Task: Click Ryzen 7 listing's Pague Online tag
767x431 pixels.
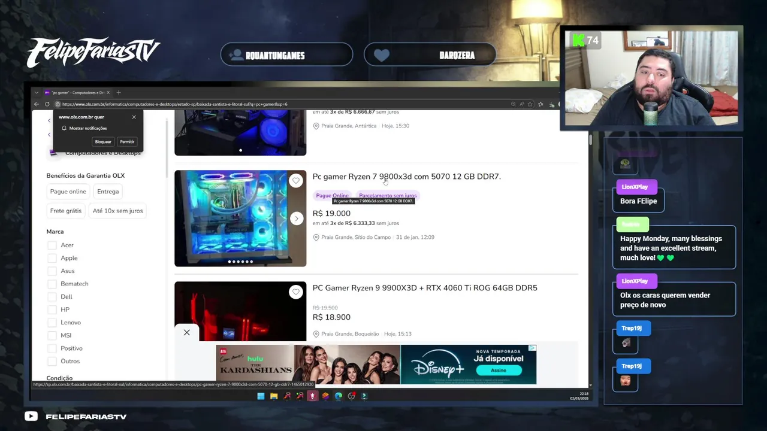Action: coord(332,195)
